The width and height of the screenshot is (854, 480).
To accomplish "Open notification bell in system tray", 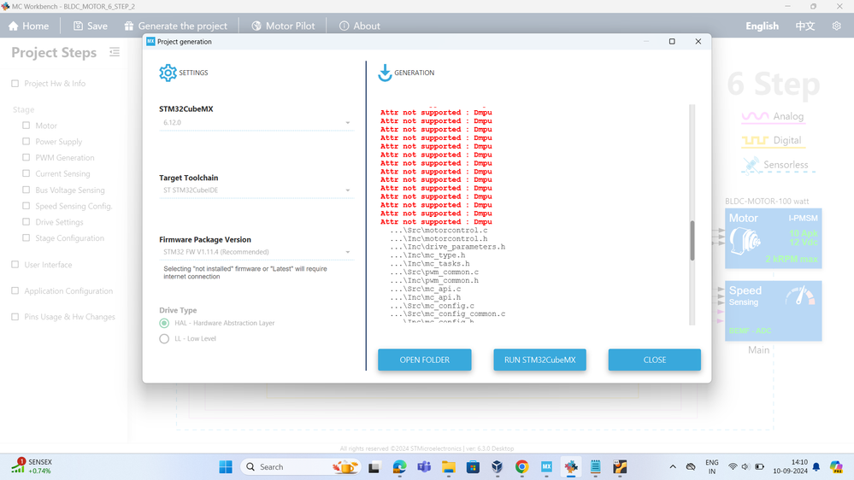I will pyautogui.click(x=816, y=467).
